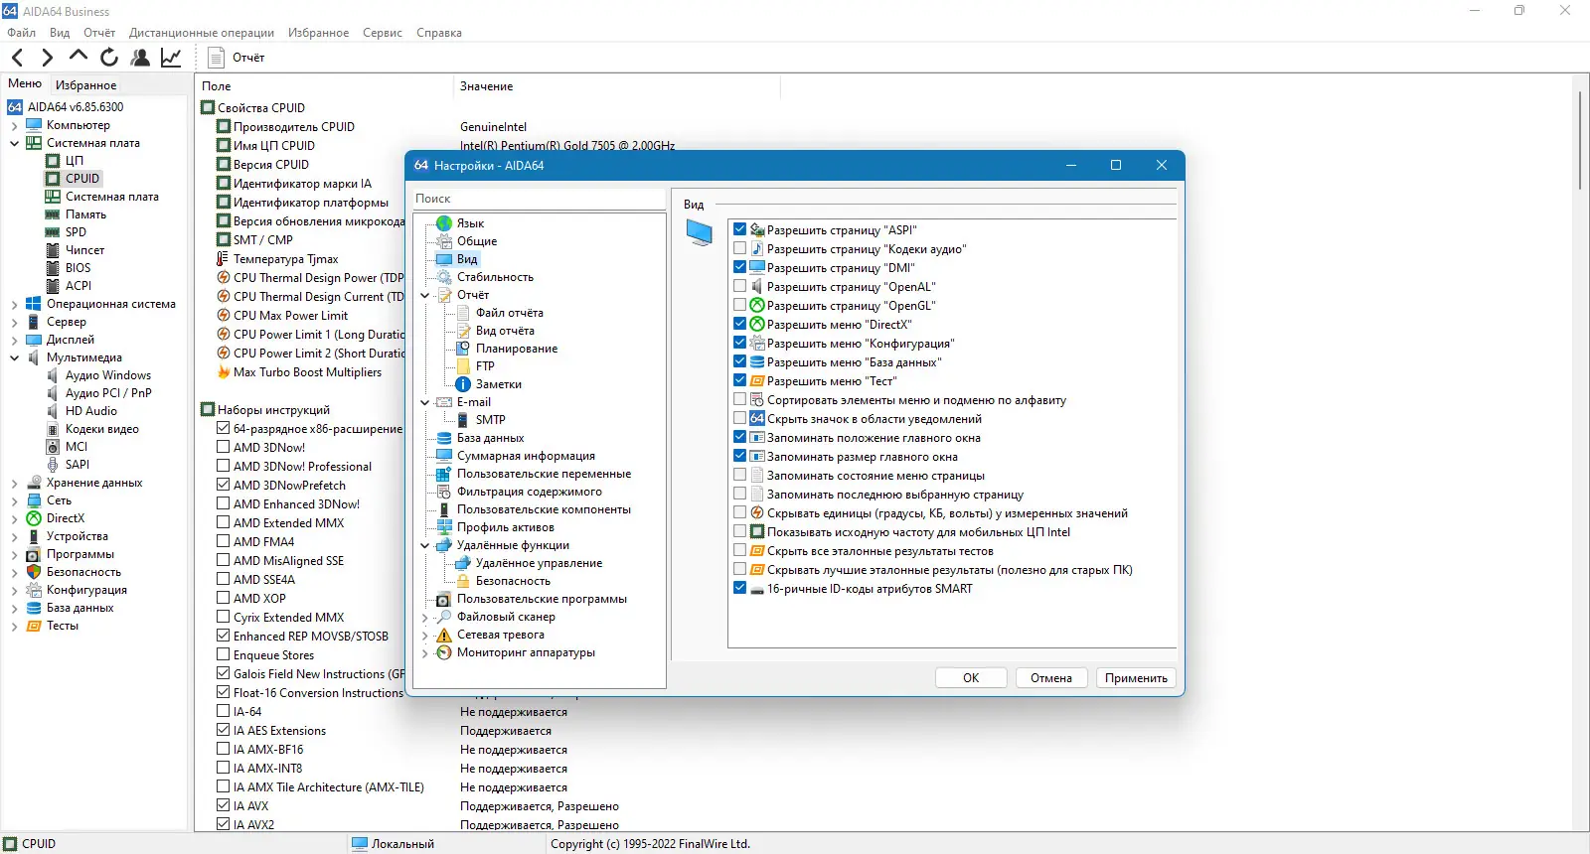This screenshot has height=854, width=1590.
Task: Select the Общие gear icon in settings
Action: point(444,241)
